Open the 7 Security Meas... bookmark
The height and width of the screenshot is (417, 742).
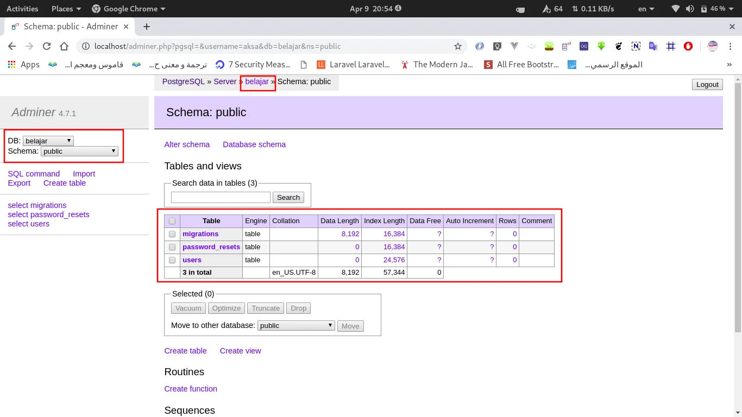click(x=253, y=64)
